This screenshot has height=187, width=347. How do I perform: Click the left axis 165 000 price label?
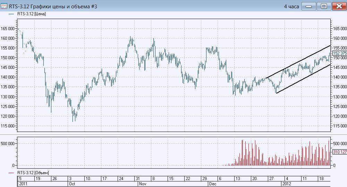coord(8,28)
